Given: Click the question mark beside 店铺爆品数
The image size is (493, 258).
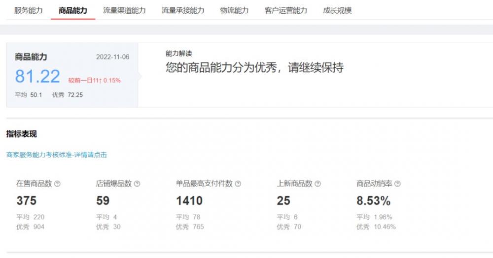Looking at the screenshot, I should click(137, 184).
